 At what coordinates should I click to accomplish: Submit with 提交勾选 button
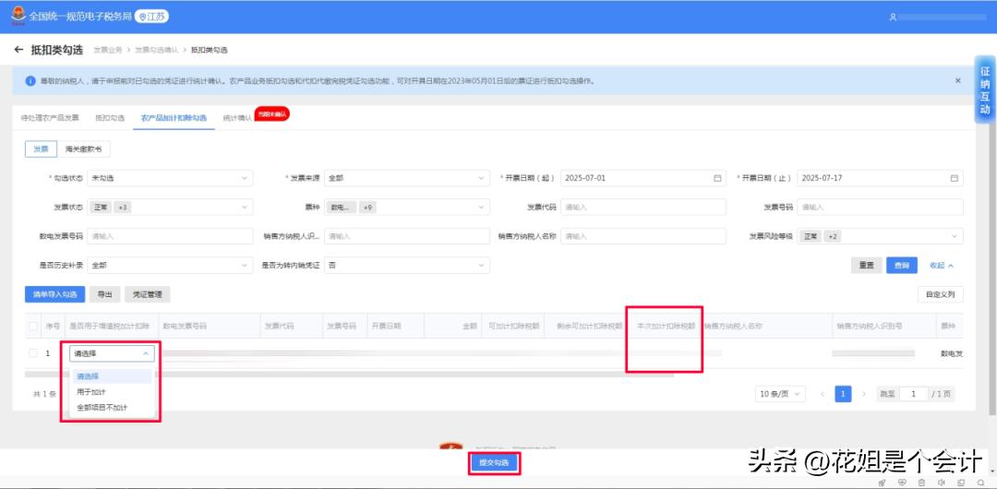tap(495, 463)
